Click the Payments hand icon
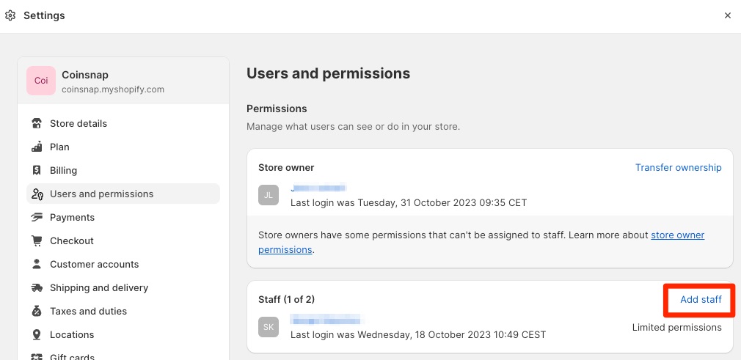 pos(37,217)
